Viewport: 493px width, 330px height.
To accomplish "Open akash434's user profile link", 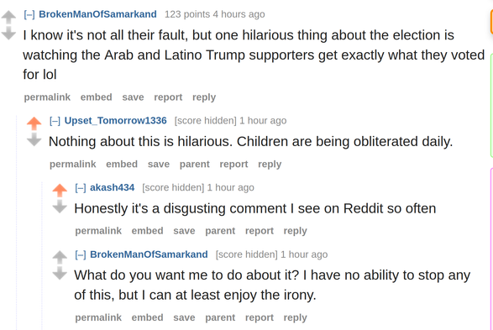I will coord(113,187).
